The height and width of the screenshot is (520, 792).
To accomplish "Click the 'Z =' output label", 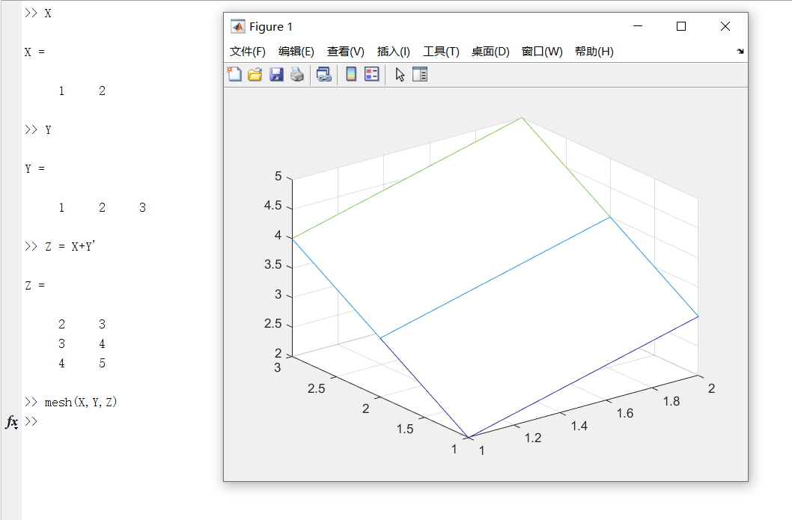I will click(x=35, y=285).
